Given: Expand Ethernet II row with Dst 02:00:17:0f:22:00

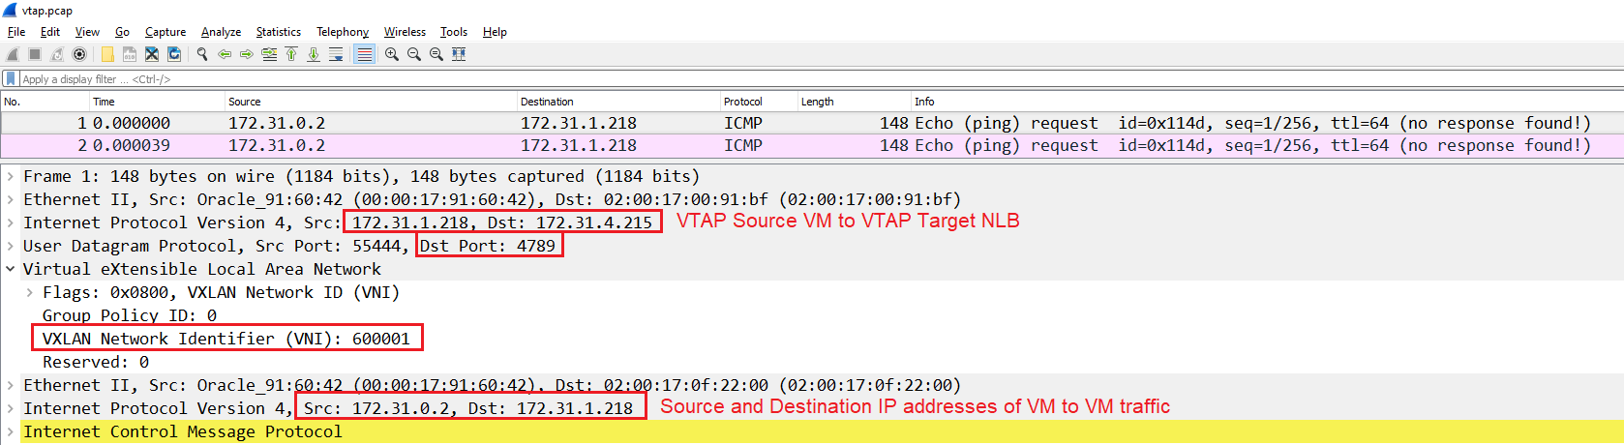Looking at the screenshot, I should 11,385.
